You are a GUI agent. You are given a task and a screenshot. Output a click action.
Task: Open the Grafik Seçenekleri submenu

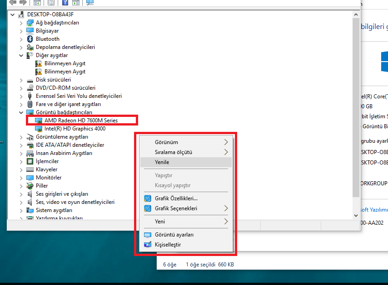(x=186, y=208)
